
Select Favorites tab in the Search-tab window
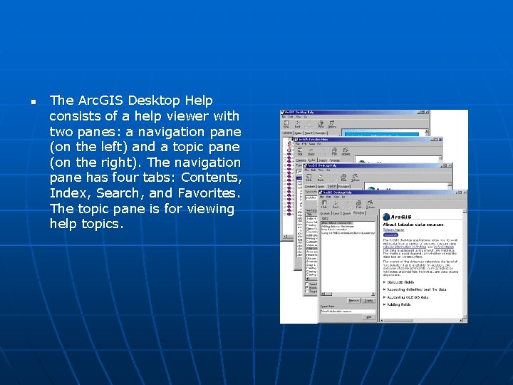coord(344,186)
